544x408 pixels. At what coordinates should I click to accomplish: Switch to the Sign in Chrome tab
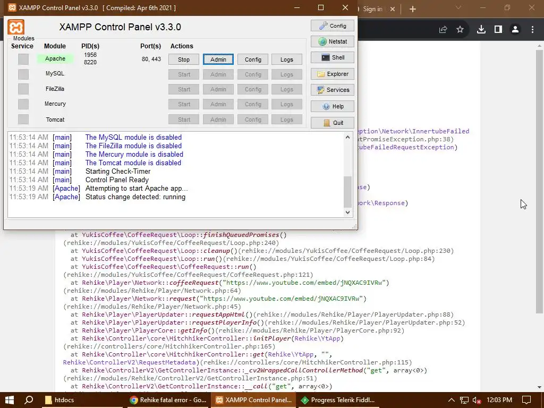[x=373, y=9]
